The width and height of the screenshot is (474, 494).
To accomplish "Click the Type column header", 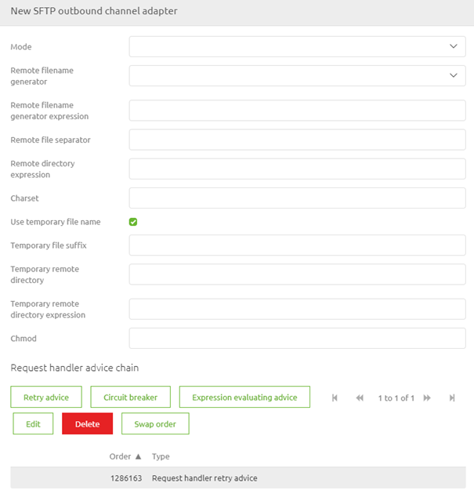I will pyautogui.click(x=161, y=456).
